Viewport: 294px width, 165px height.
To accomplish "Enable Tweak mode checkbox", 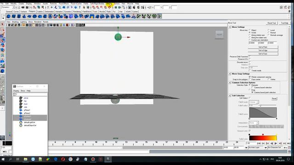I will coord(250,71).
